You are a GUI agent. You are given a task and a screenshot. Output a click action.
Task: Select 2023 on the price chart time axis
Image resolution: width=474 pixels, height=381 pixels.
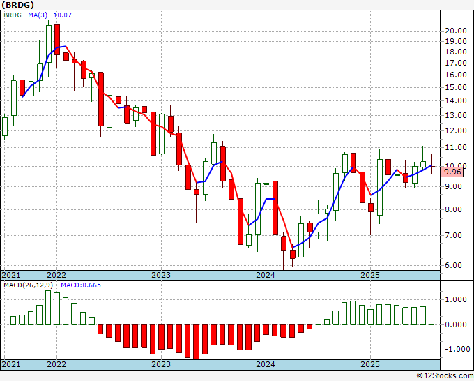(x=161, y=276)
